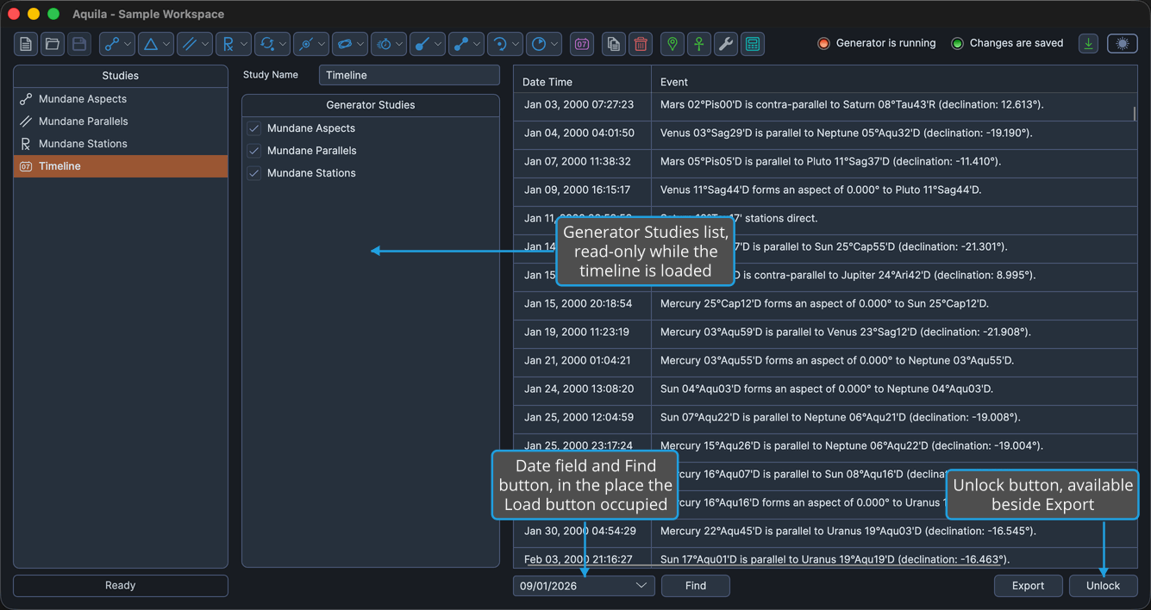This screenshot has width=1151, height=610.
Task: Uncheck the Mundane Parallels generator checkbox
Action: coord(254,151)
